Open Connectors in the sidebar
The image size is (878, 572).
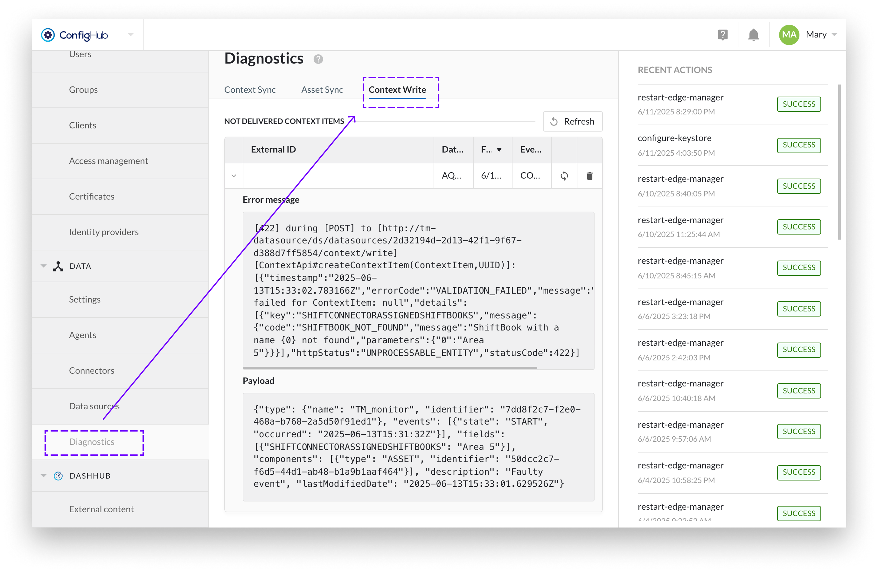click(92, 371)
